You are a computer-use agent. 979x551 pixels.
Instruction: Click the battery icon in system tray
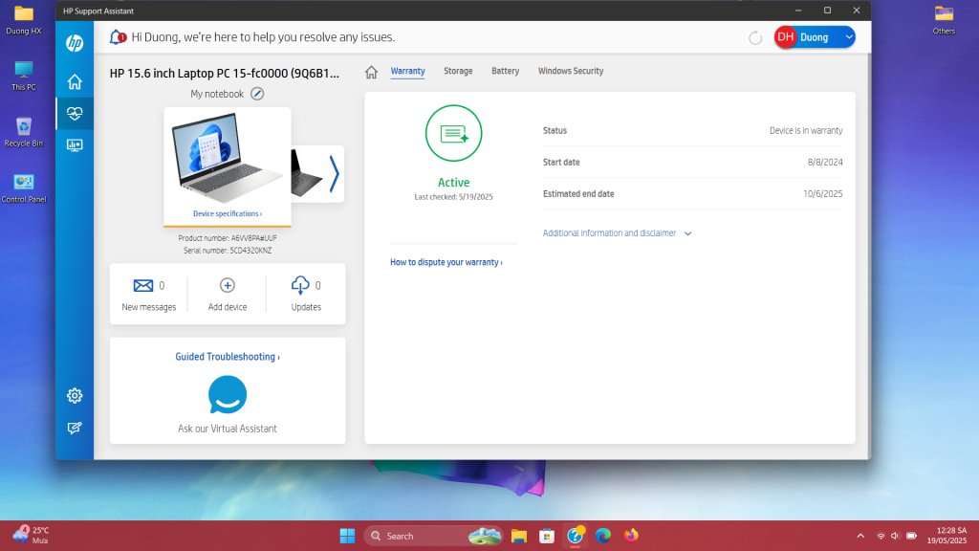click(x=911, y=536)
